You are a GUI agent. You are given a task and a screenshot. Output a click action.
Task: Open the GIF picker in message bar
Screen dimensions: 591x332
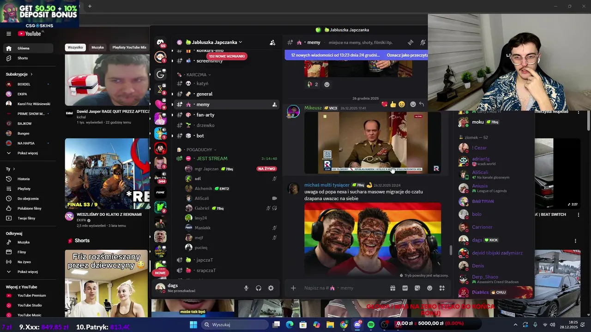[405, 288]
